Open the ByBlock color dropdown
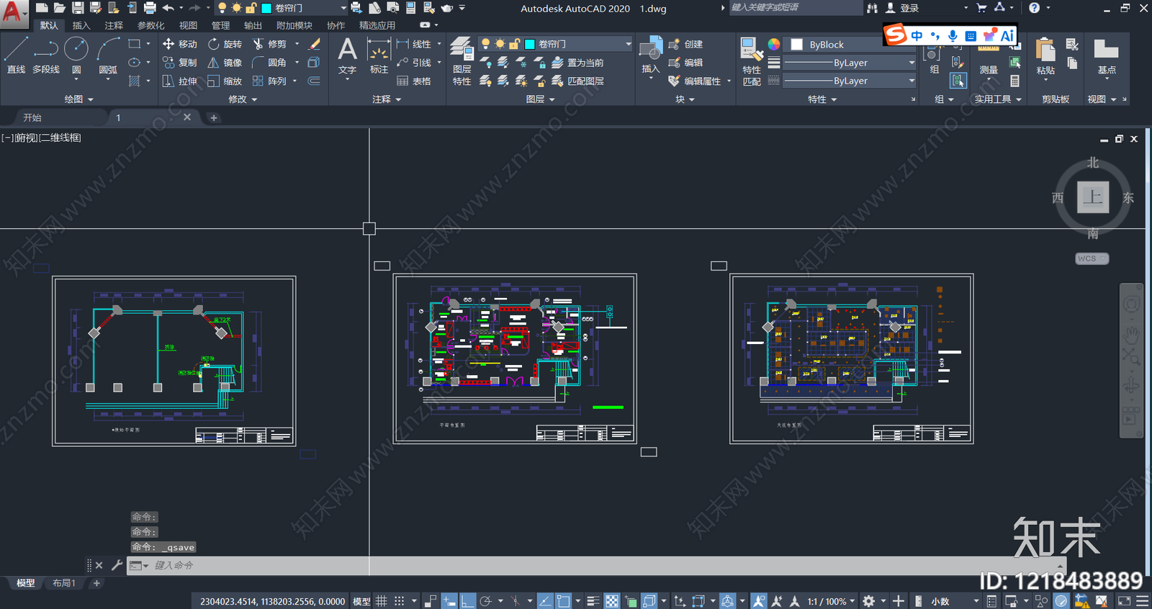This screenshot has height=609, width=1152. tap(850, 45)
